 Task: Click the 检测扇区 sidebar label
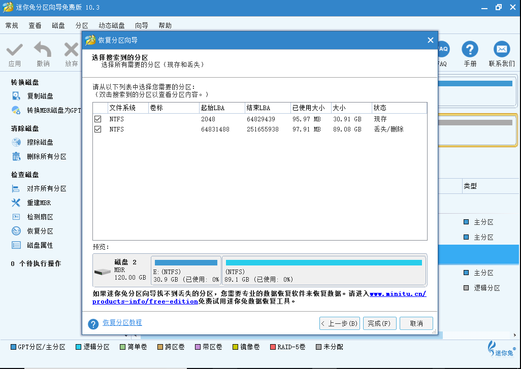click(x=40, y=217)
